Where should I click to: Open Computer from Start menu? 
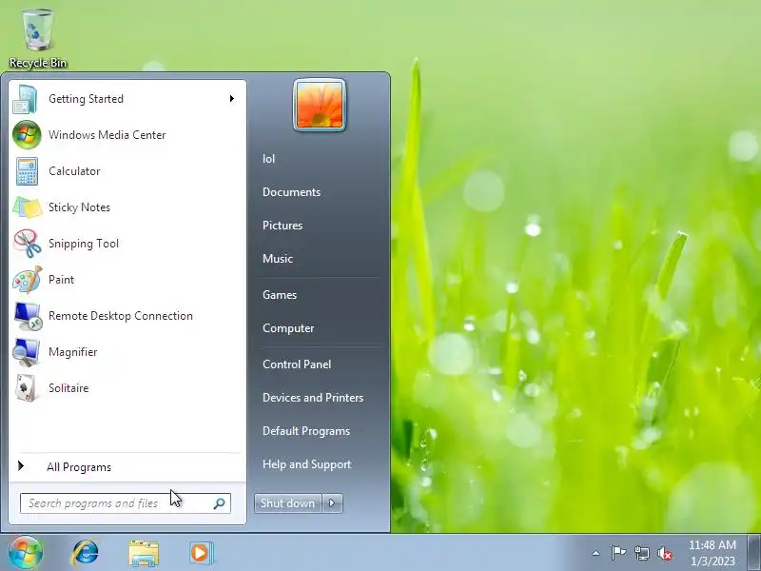point(288,328)
